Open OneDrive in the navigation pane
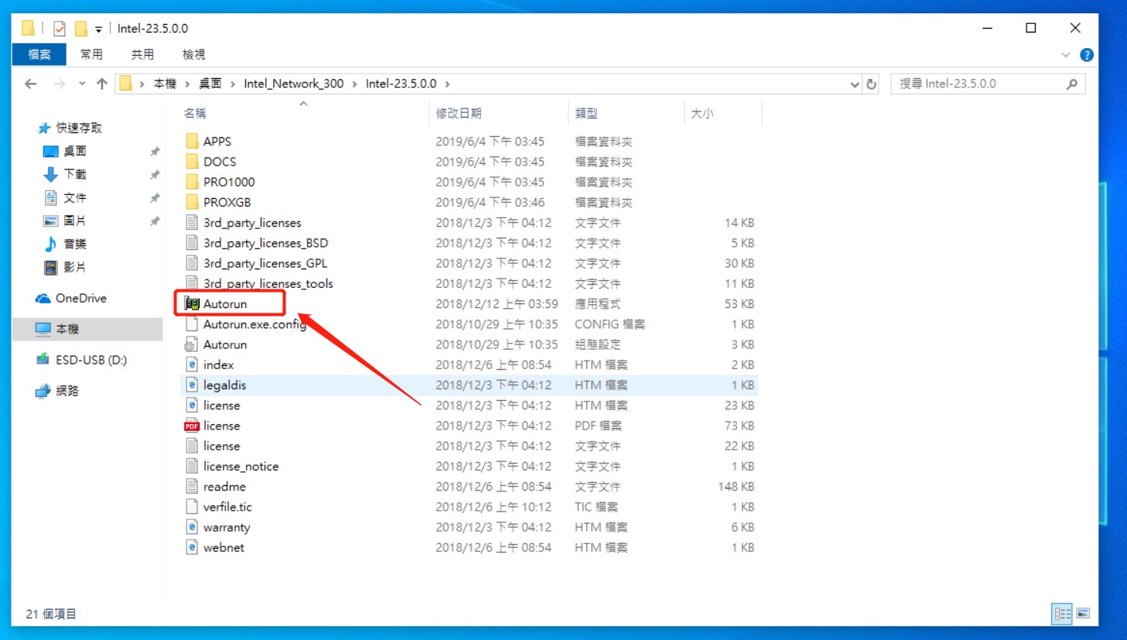Viewport: 1127px width, 640px height. [x=80, y=298]
